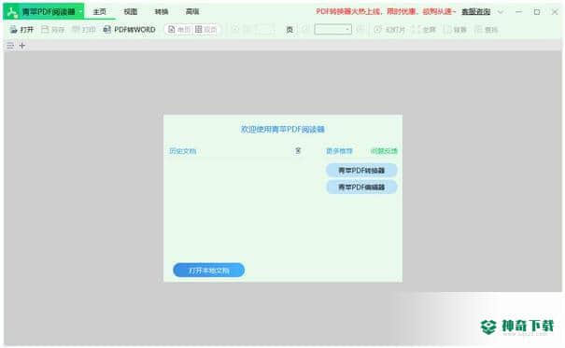
Task: Minimize the PDF reader window
Action: [x=518, y=12]
